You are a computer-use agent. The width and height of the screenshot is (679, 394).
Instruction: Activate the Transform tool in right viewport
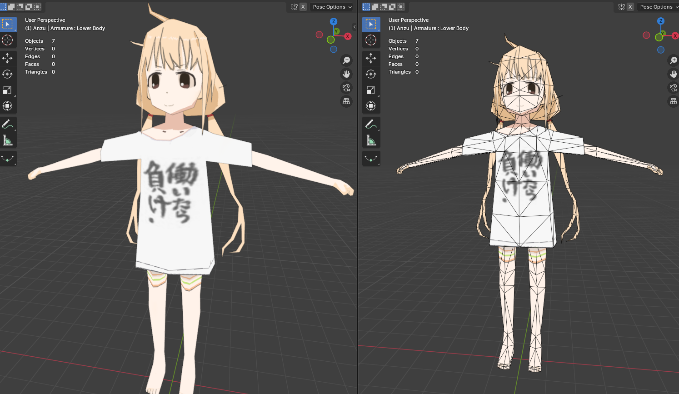click(x=371, y=106)
